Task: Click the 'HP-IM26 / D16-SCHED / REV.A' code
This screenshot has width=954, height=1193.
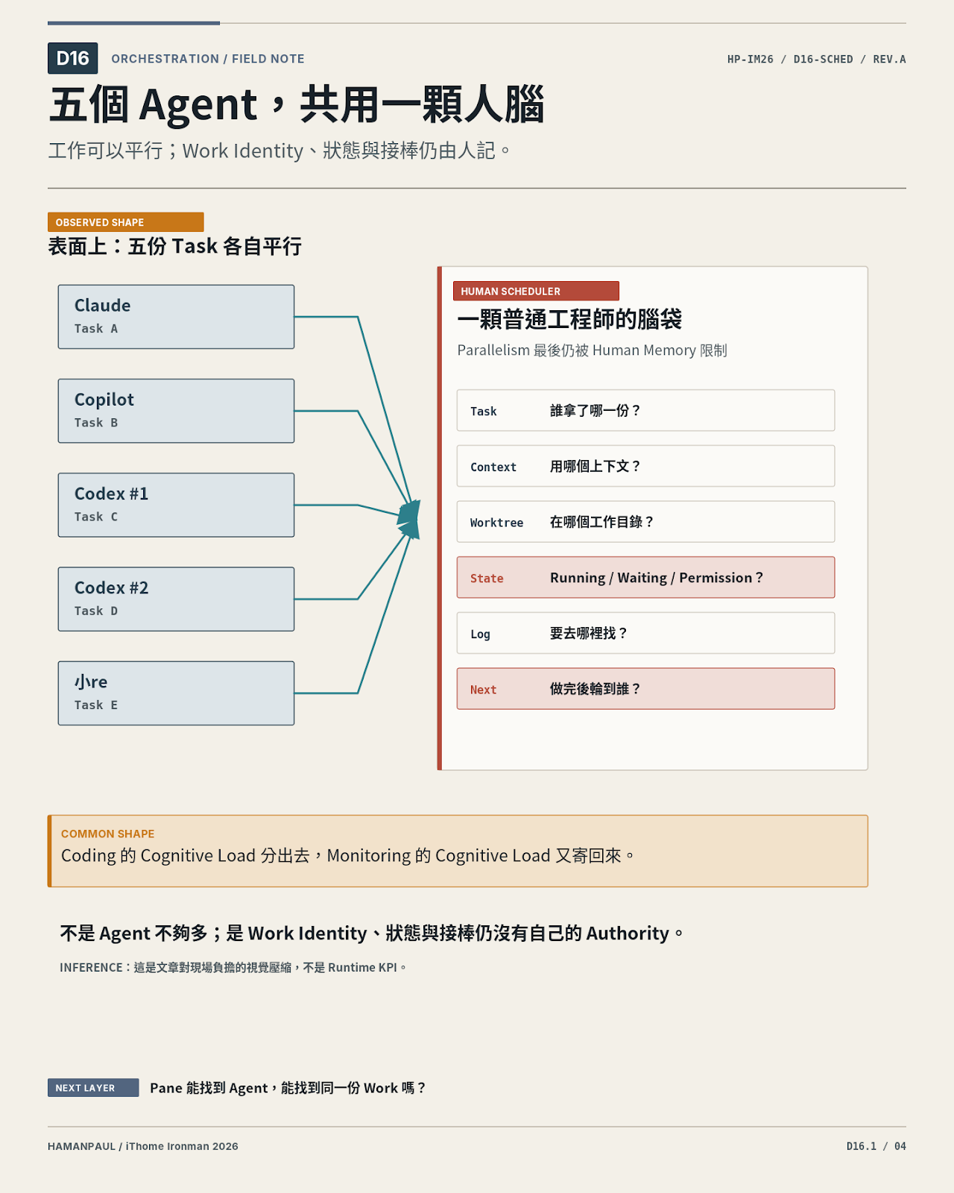Action: (x=817, y=59)
